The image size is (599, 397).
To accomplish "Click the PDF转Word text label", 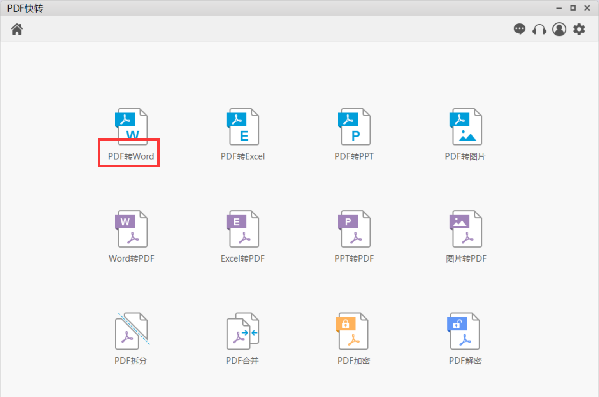I will point(131,156).
